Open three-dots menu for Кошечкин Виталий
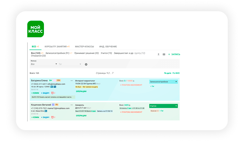The width and height of the screenshot is (239, 143). (72, 105)
